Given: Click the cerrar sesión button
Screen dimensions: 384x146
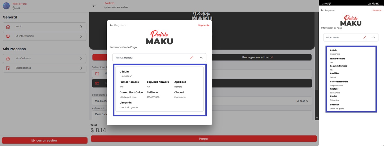Looking at the screenshot, I should [x=44, y=141].
